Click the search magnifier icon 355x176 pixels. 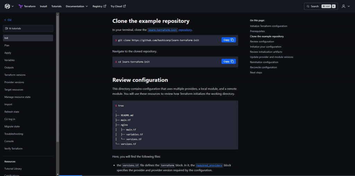tap(308, 6)
